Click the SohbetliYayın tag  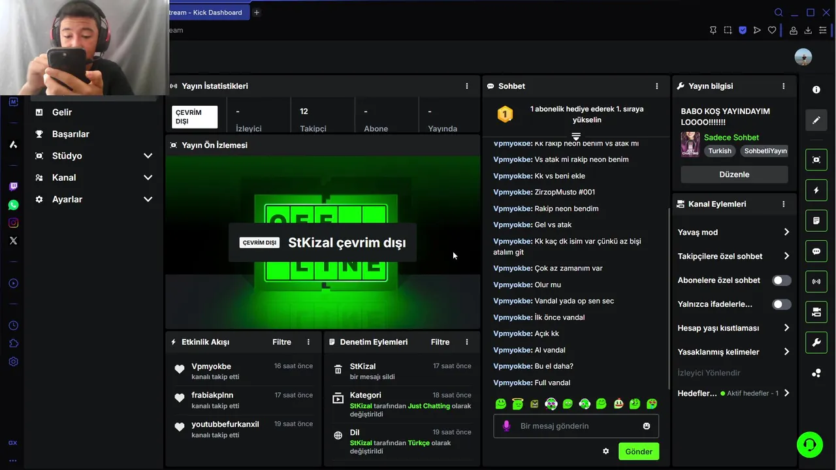coord(765,151)
